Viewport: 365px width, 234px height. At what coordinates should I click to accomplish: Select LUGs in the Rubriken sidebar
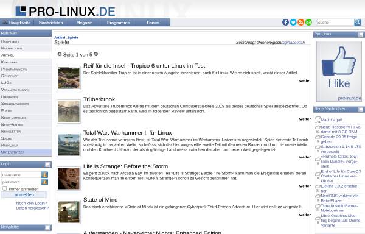tap(26, 83)
